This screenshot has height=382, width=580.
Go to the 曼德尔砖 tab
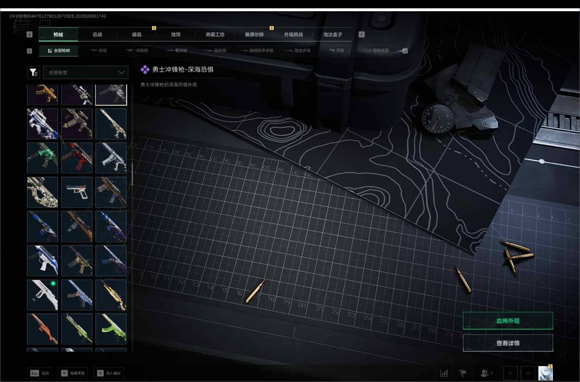[254, 34]
